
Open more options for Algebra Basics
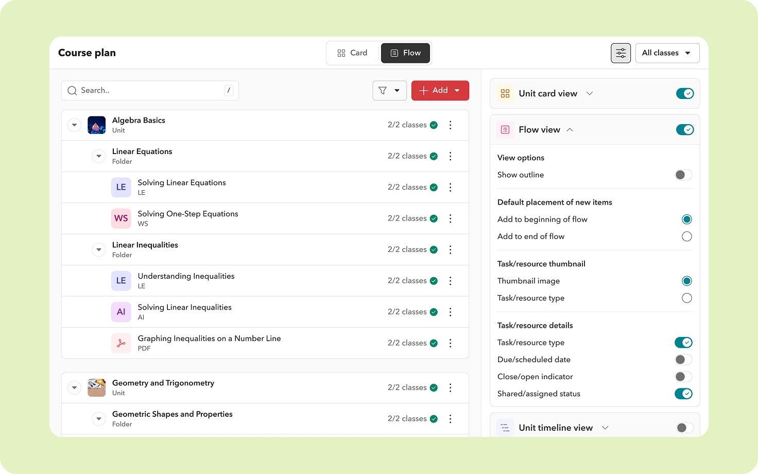tap(450, 125)
